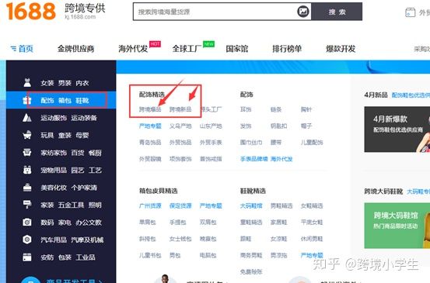Open 排行榜单 in the navigation bar

(x=287, y=49)
